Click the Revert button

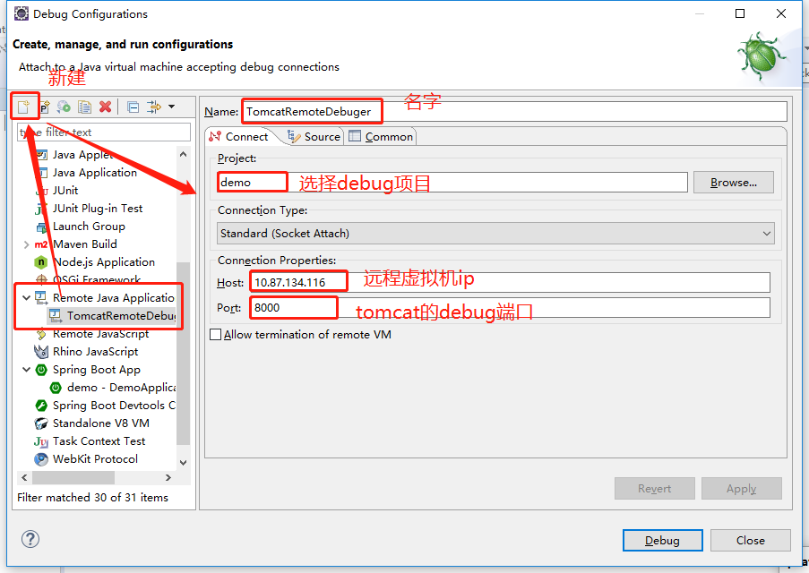point(654,489)
